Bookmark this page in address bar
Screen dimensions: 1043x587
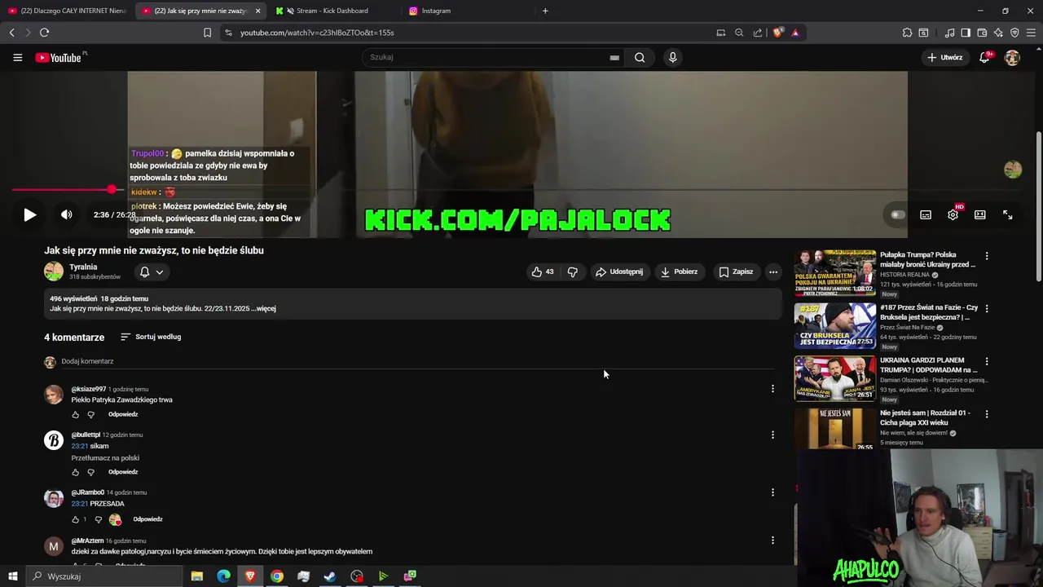point(207,33)
